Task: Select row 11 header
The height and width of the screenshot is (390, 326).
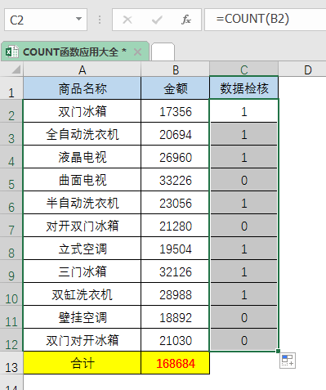Action: 11,317
